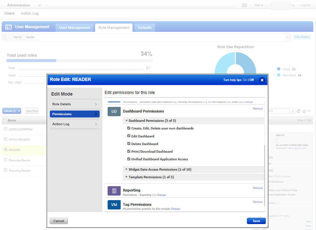Click the gear icon near the pagination controls

[x=304, y=111]
